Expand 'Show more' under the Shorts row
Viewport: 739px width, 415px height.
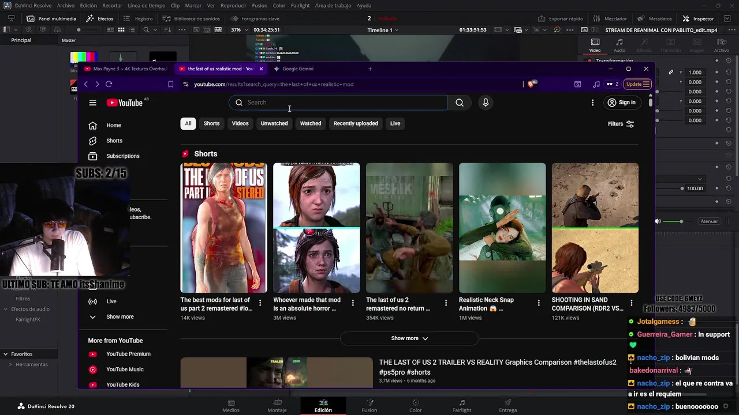point(409,338)
